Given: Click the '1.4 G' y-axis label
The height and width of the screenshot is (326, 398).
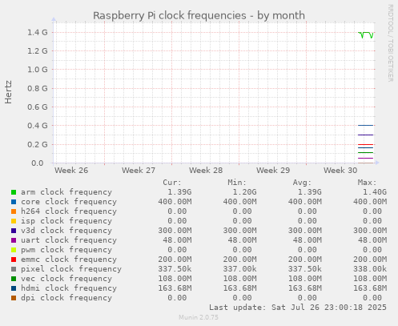Looking at the screenshot, I should click(38, 33).
